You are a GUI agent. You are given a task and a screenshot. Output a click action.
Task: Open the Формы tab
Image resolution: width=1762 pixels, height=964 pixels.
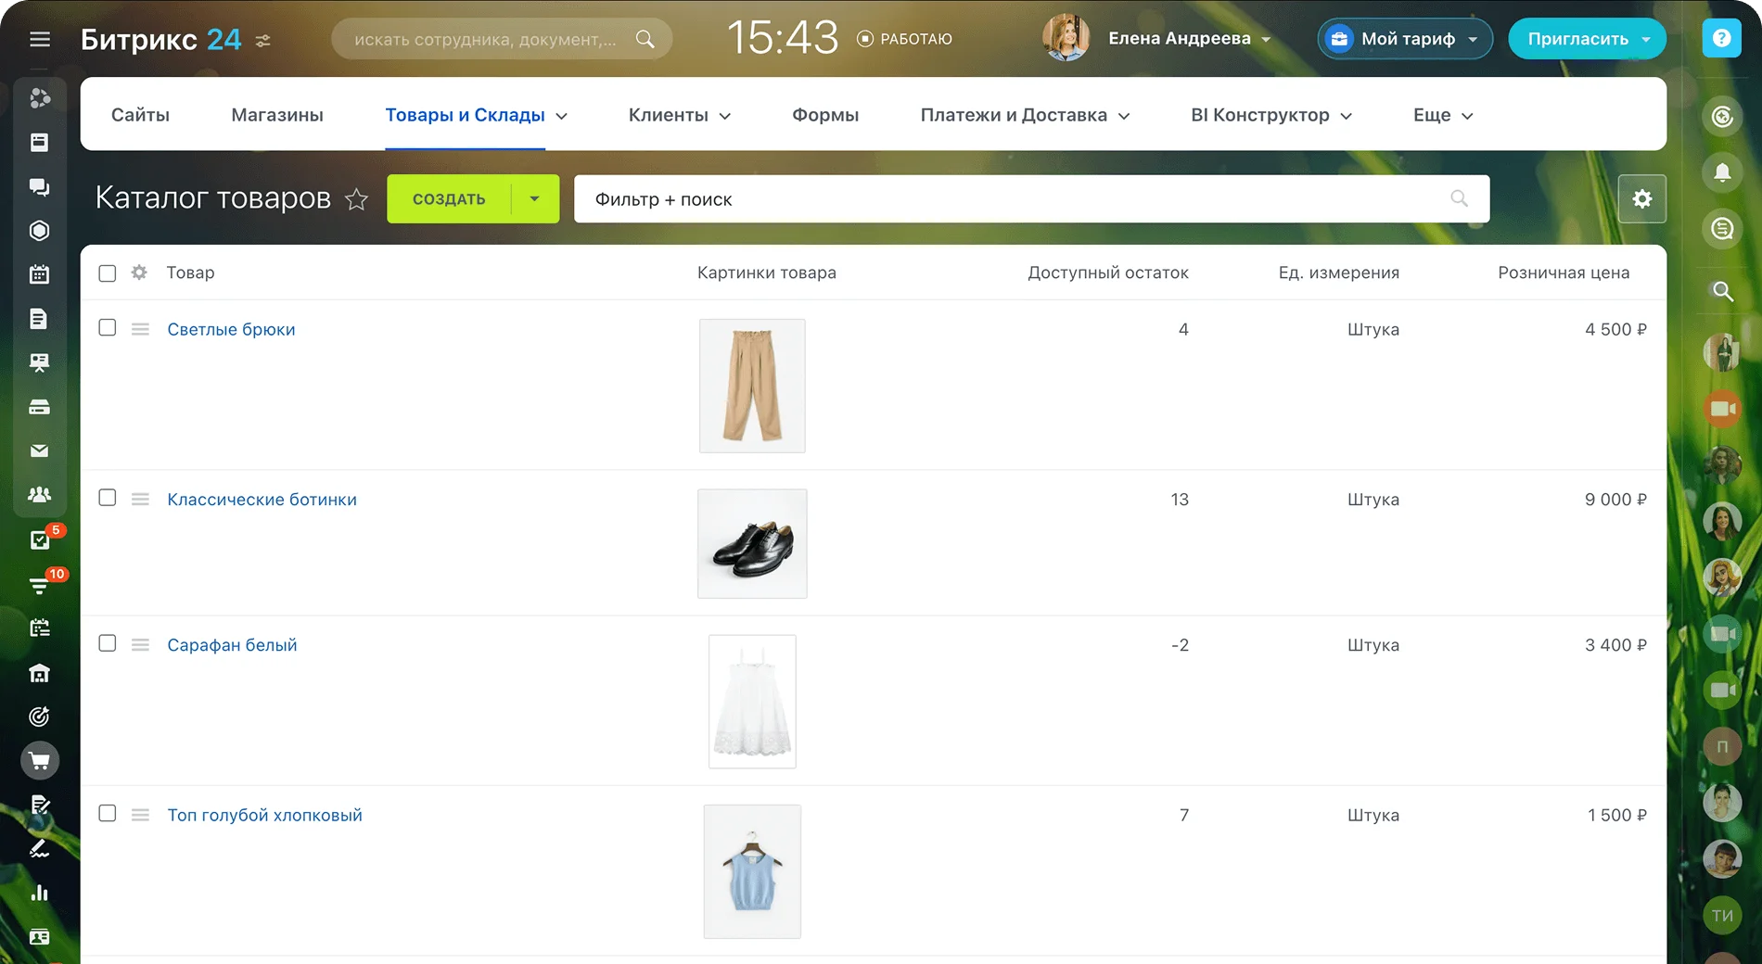[824, 115]
